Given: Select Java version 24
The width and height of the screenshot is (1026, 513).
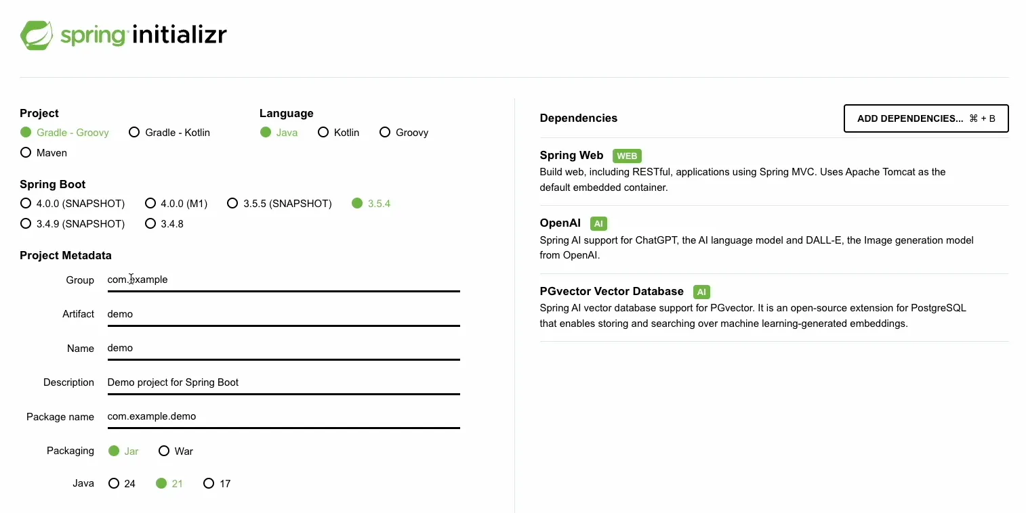Looking at the screenshot, I should [x=114, y=484].
